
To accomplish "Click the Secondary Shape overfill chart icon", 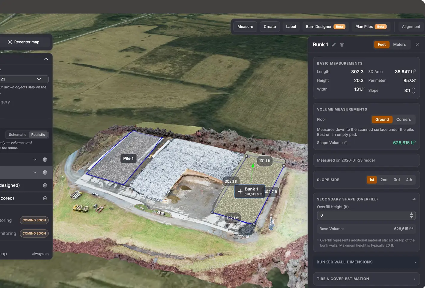I will click(x=414, y=199).
